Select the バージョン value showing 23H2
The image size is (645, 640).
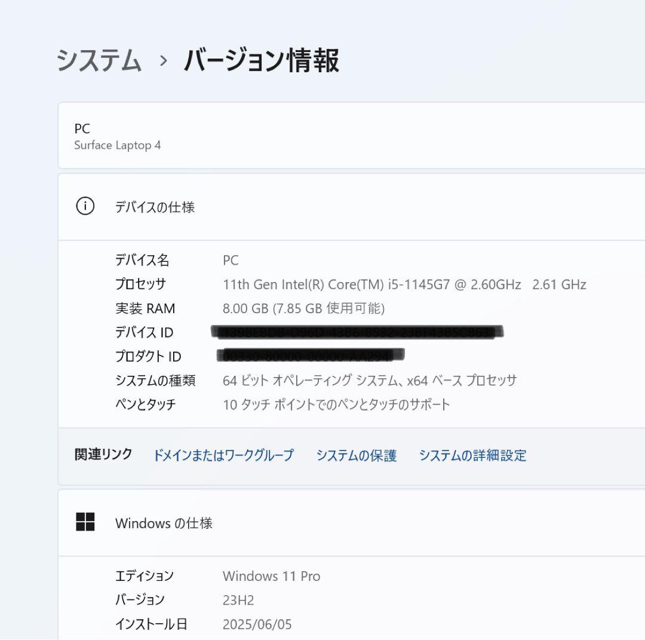tap(237, 600)
